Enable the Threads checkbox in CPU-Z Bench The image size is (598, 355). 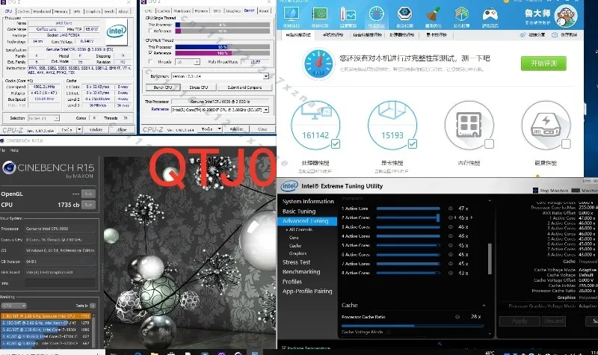150,61
